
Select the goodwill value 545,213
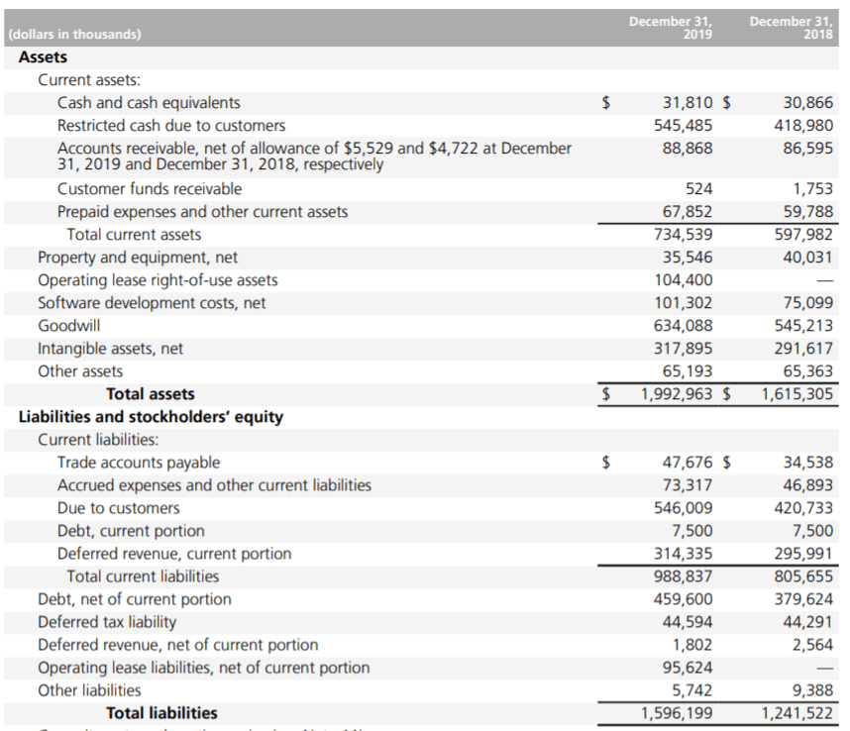tap(803, 325)
